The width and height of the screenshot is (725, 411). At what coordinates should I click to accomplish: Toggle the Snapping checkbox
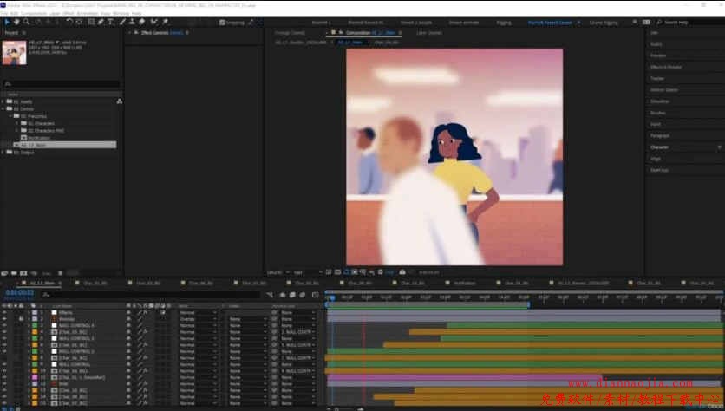(222, 22)
